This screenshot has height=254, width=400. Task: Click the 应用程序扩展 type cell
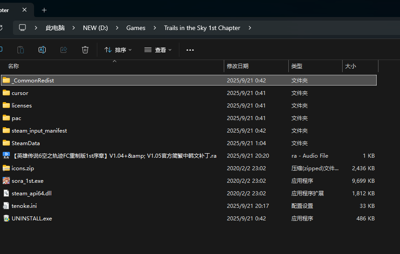click(x=308, y=194)
